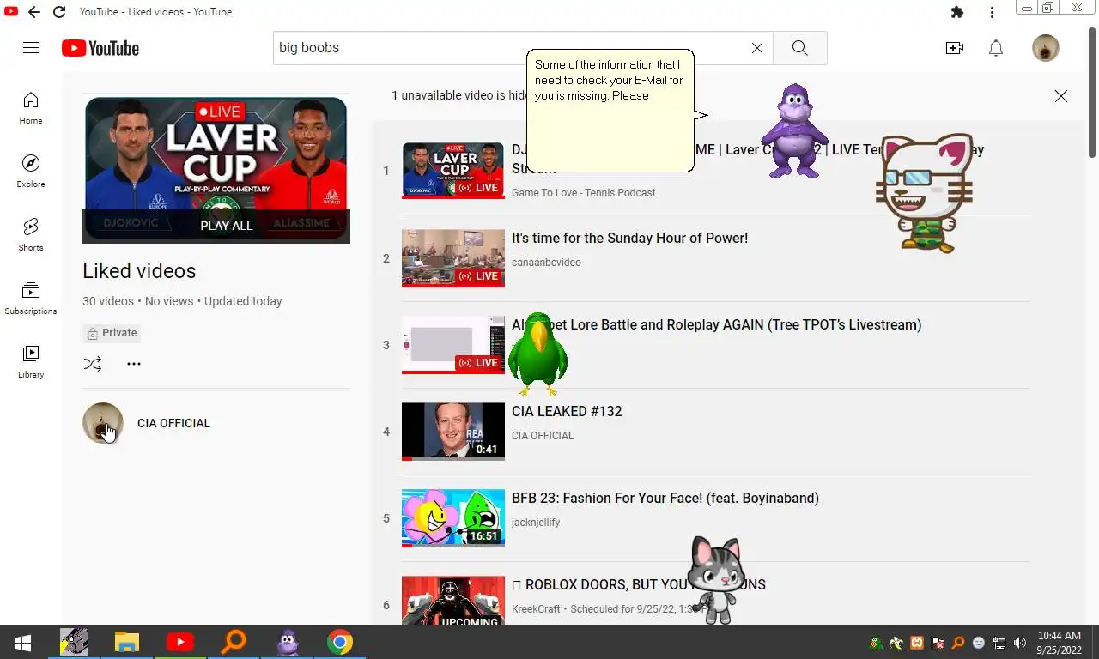
Task: Go back in browser
Action: pos(33,12)
